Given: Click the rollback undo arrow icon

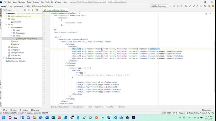Looking at the screenshot, I should pyautogui.click(x=205, y=6).
